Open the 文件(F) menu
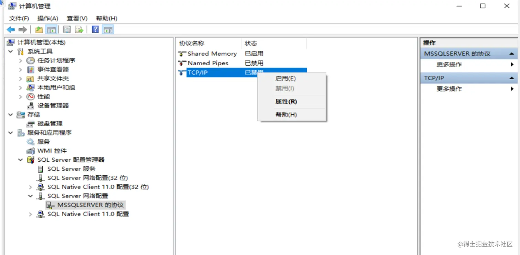 (19, 18)
